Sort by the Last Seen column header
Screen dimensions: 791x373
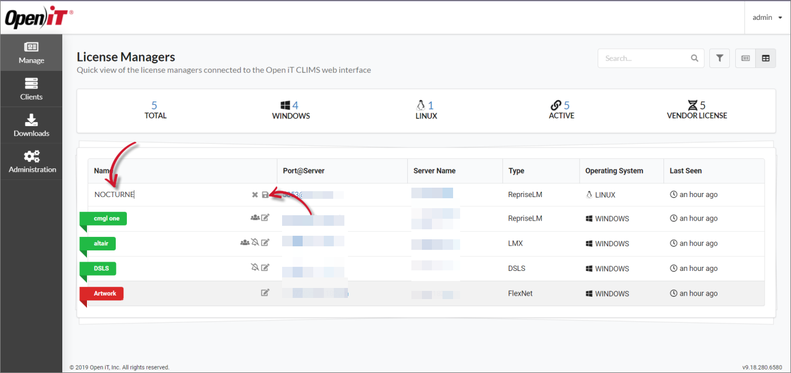tap(685, 171)
